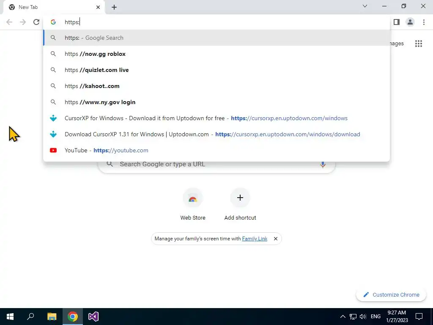Open the clock showing 9:27 AM

tap(397, 317)
